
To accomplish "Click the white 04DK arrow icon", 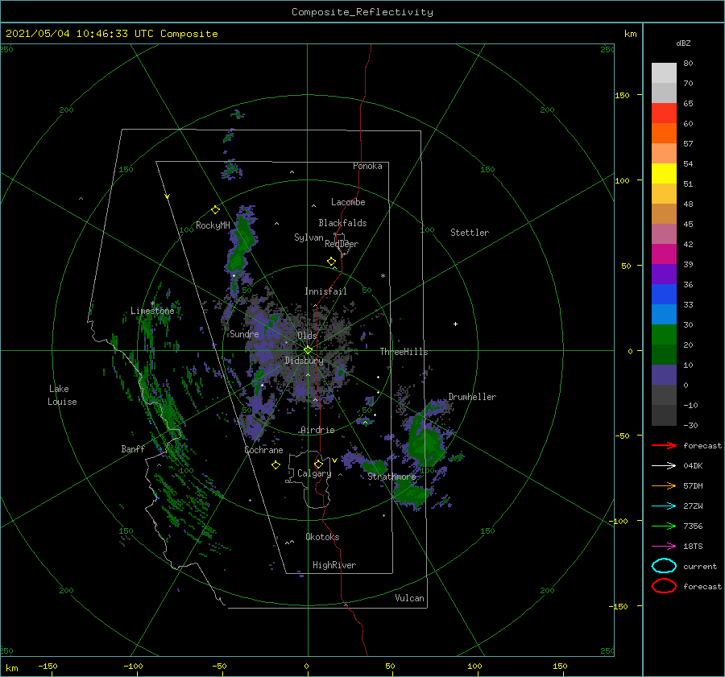I will click(x=664, y=465).
